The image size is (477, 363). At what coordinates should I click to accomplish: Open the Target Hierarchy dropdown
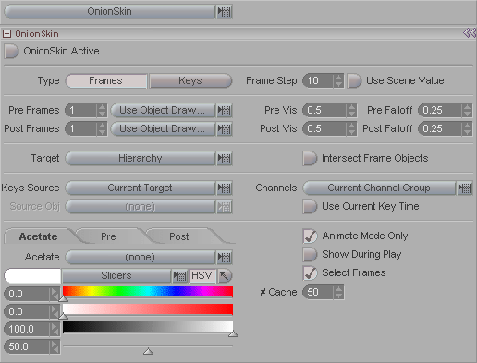pyautogui.click(x=141, y=158)
